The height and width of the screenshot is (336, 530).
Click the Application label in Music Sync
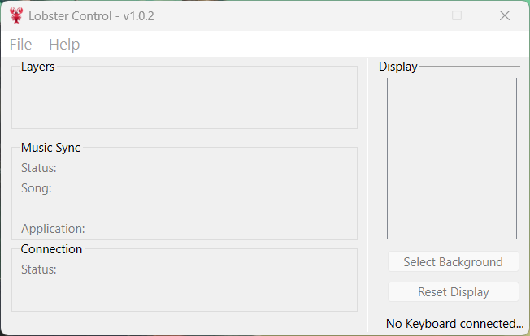pos(53,229)
